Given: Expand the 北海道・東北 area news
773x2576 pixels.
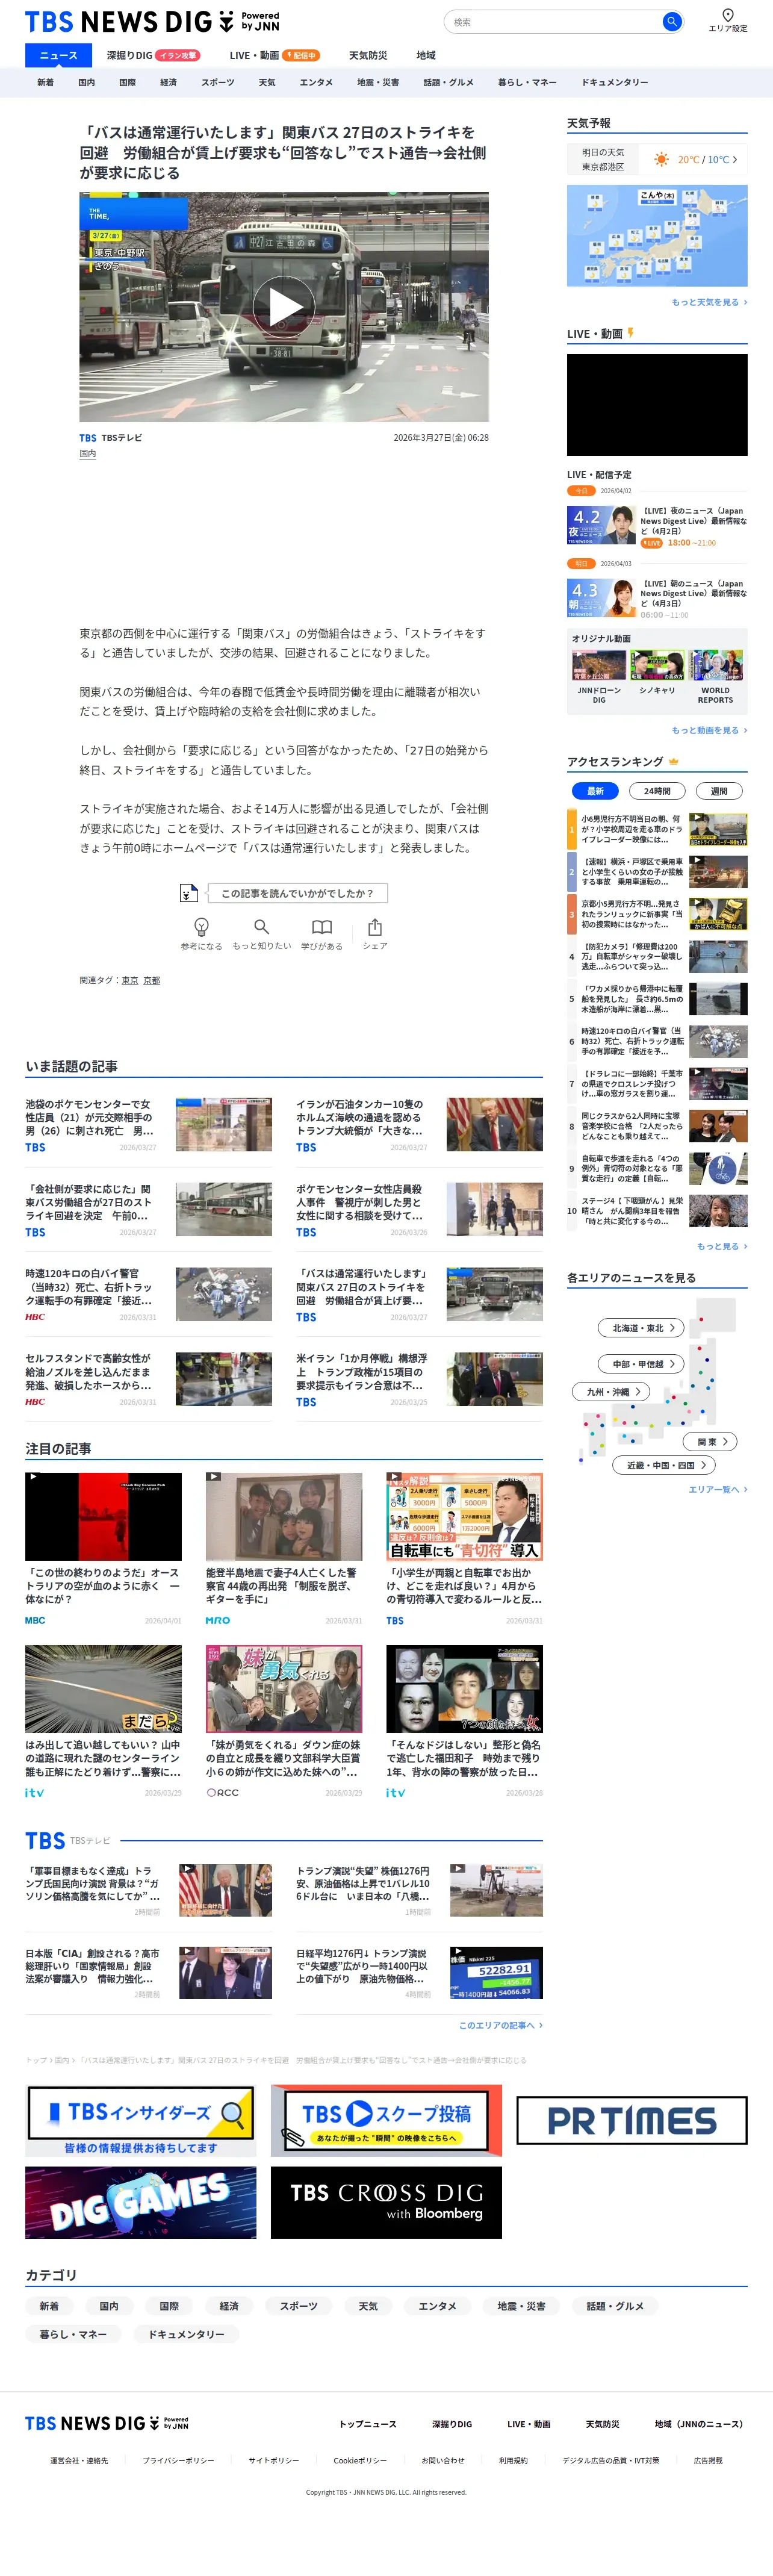Looking at the screenshot, I should [642, 1328].
